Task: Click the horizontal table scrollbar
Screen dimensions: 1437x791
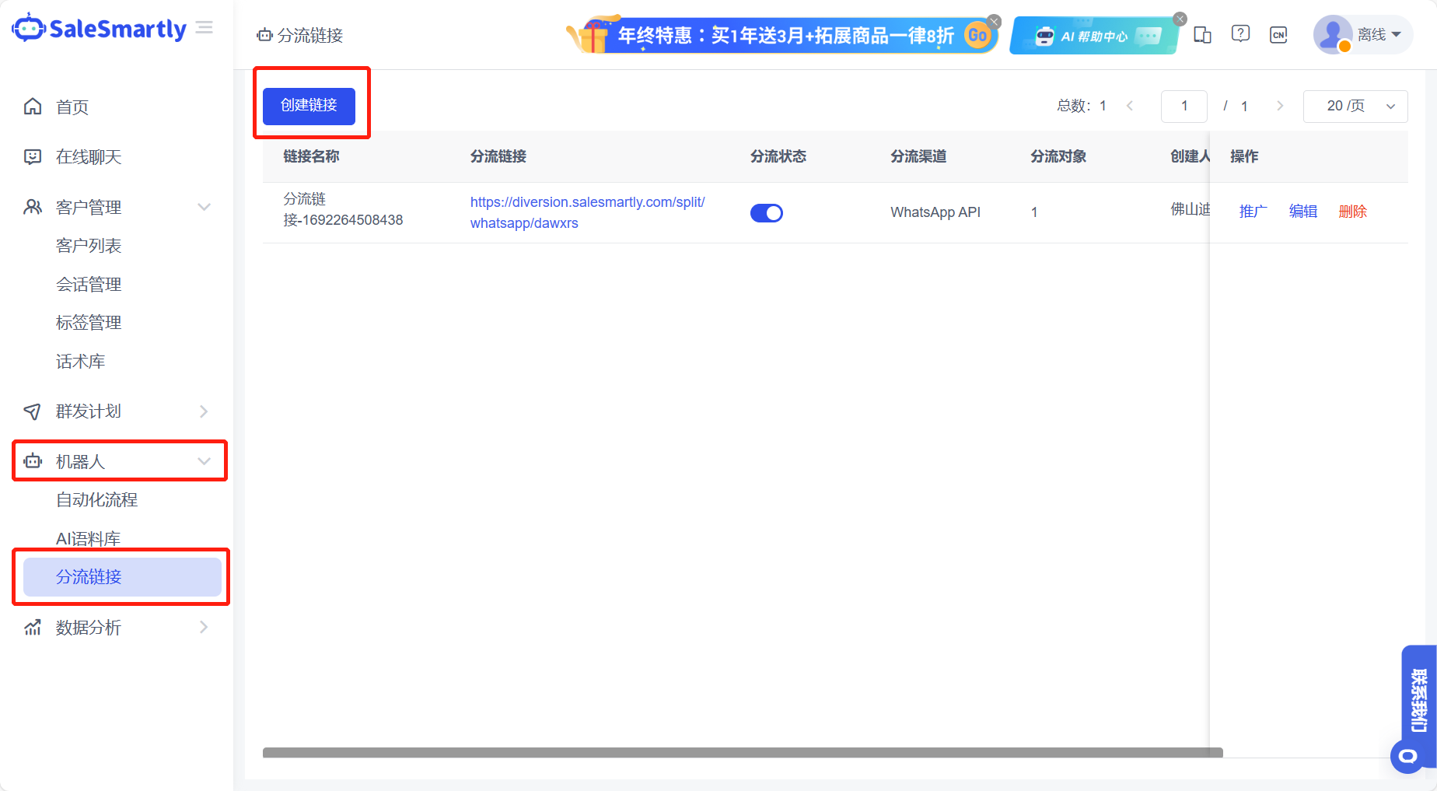Action: pyautogui.click(x=742, y=753)
